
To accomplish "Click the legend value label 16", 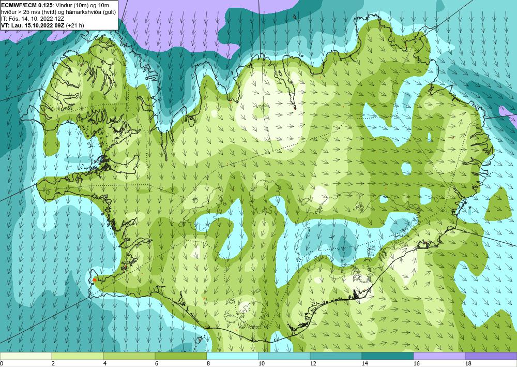I will 416,363.
